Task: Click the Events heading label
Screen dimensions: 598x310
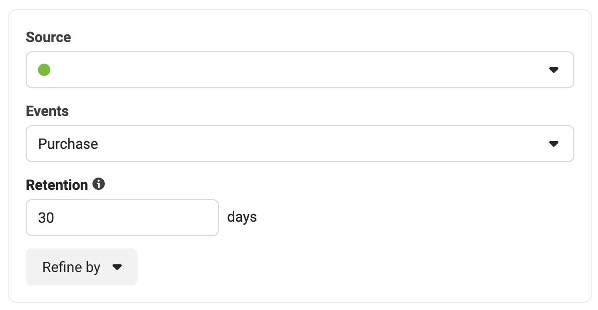Action: pyautogui.click(x=47, y=111)
